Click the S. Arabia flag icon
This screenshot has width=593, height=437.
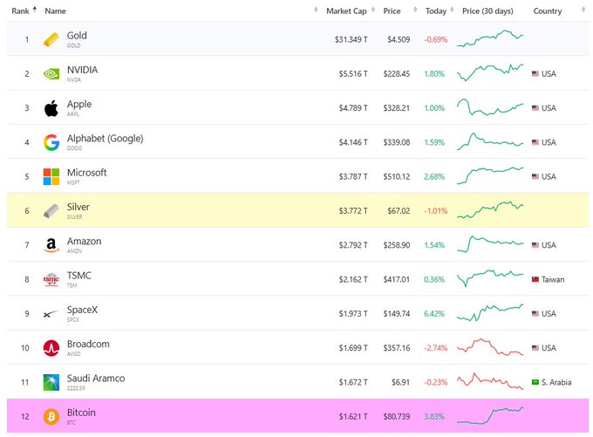pyautogui.click(x=535, y=382)
